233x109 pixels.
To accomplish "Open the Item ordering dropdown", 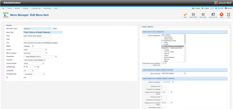I will (x=174, y=73).
